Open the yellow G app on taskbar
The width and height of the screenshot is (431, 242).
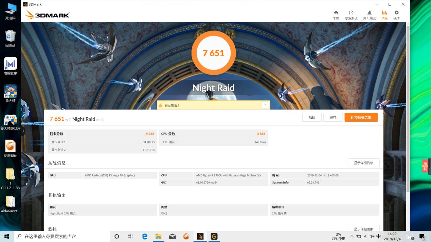(214, 237)
